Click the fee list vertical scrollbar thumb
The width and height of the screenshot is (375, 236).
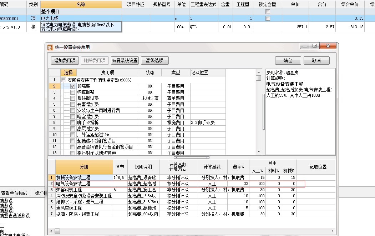(259, 78)
